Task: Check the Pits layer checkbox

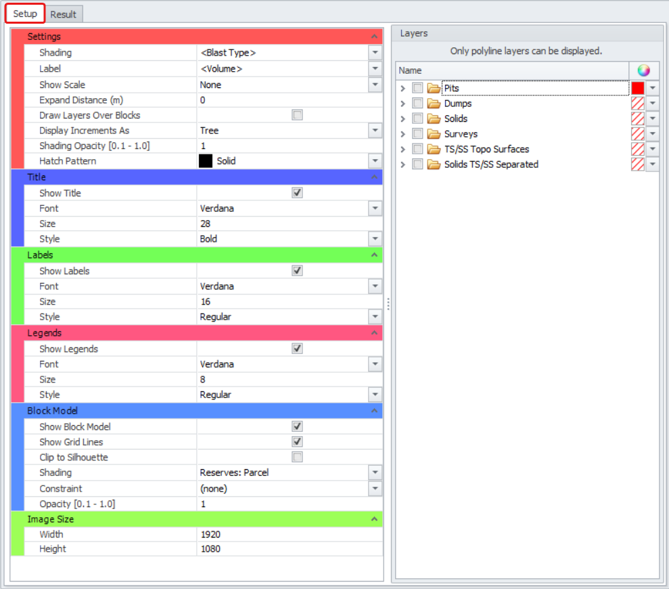Action: pyautogui.click(x=417, y=88)
